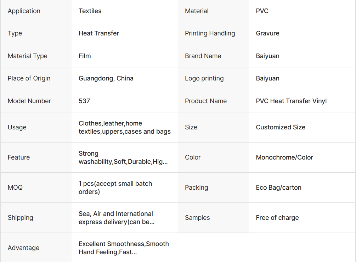Select the Eco Bag/carton packing value
This screenshot has height=262, width=356.
(x=278, y=188)
